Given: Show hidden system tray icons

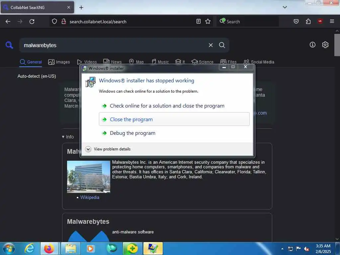Looking at the screenshot, I should tap(282, 249).
